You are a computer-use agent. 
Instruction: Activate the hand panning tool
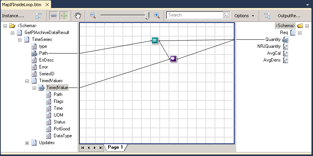pos(77,16)
